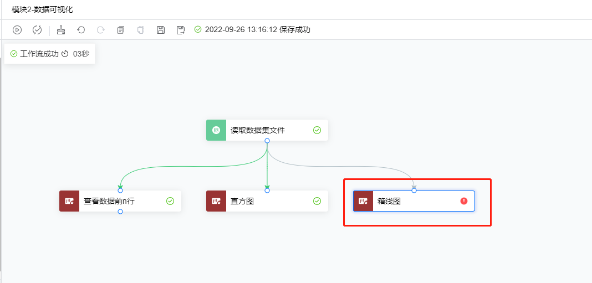The image size is (592, 283).
Task: Click the red icon of 查看数据前n行 node
Action: click(x=69, y=201)
